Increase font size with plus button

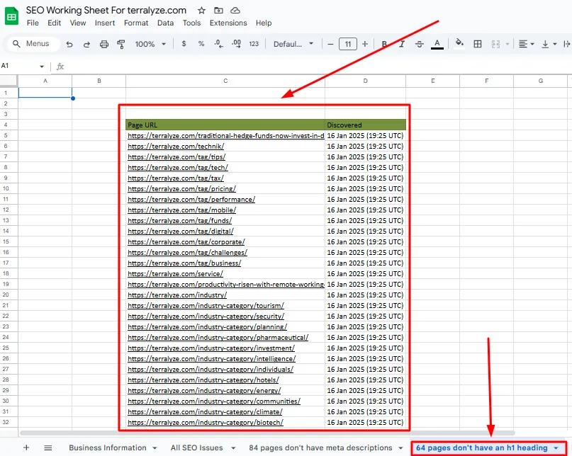365,44
